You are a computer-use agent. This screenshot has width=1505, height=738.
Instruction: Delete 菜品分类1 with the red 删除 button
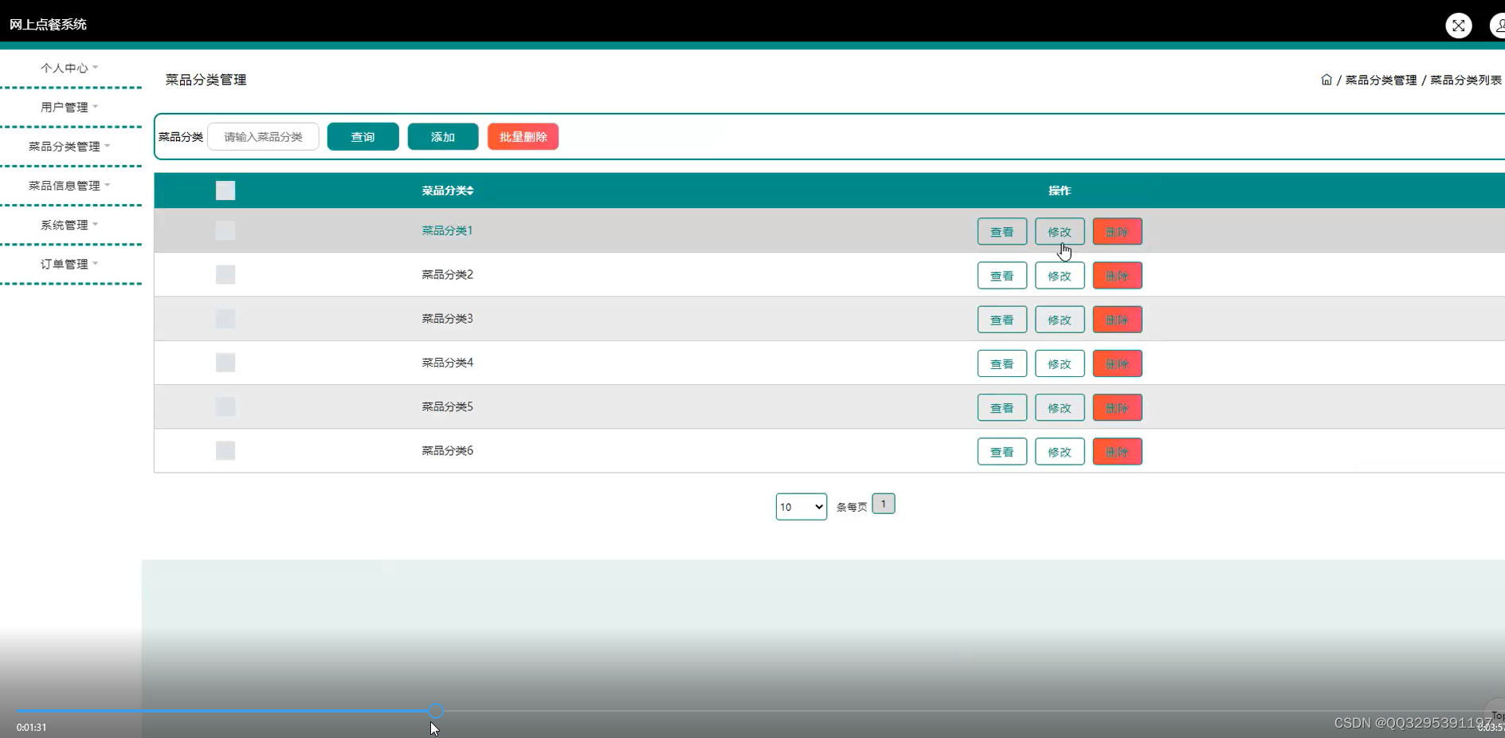(1117, 232)
